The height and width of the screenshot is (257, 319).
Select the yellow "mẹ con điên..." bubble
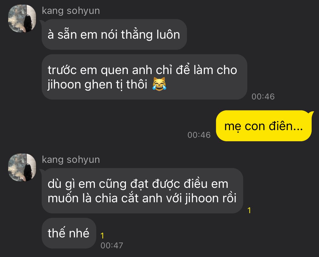264,126
